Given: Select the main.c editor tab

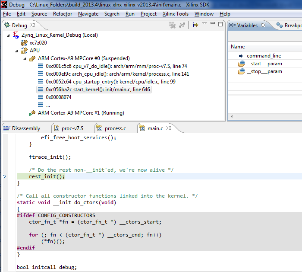Looking at the screenshot, I should 155,128.
